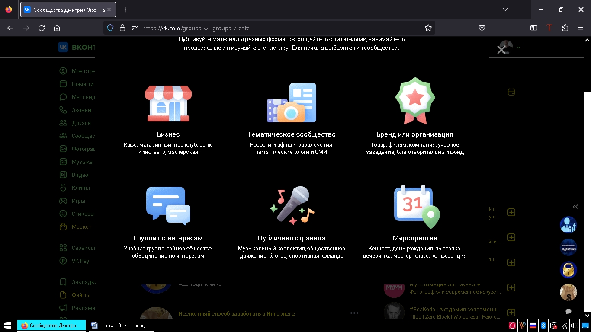This screenshot has height=332, width=591.
Task: Toggle the Firefox sidebar icon
Action: [534, 28]
